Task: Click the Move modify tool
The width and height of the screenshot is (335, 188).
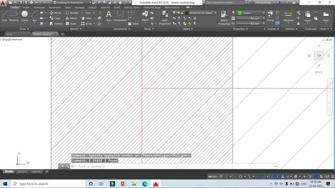Action: tap(55, 13)
